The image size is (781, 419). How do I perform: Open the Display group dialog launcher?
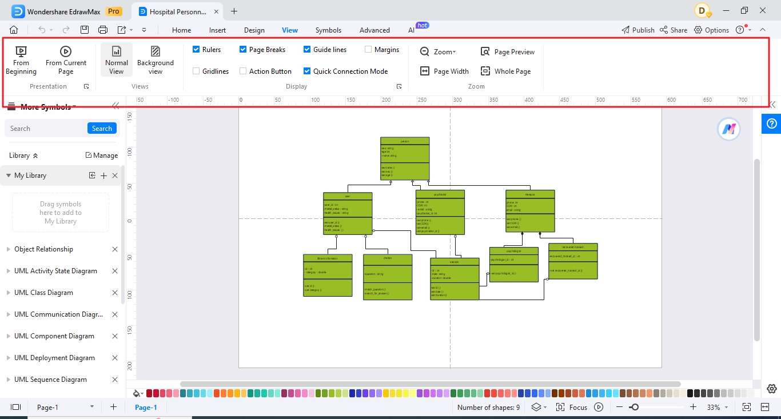pos(400,86)
